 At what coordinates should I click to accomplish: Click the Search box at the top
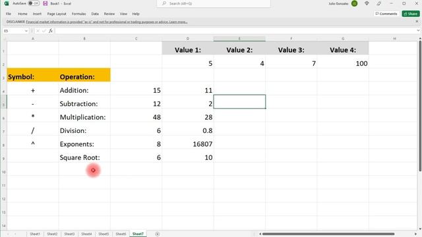pyautogui.click(x=214, y=3)
